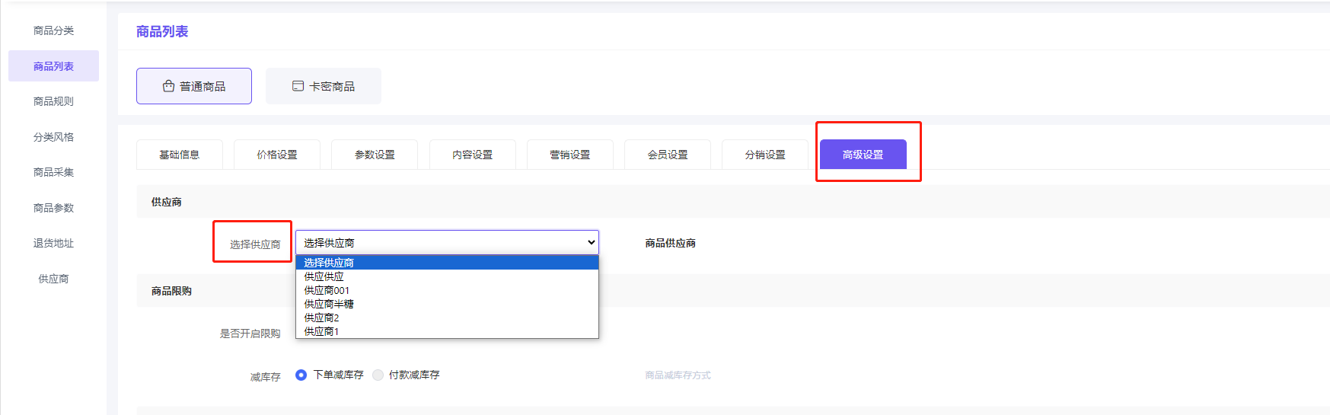This screenshot has height=415, width=1330.
Task: Navigate to 退货地址 in sidebar
Action: 53,243
